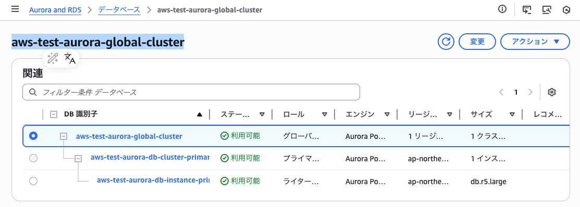Open the hamburger navigation menu
The image size is (580, 207).
pos(15,9)
